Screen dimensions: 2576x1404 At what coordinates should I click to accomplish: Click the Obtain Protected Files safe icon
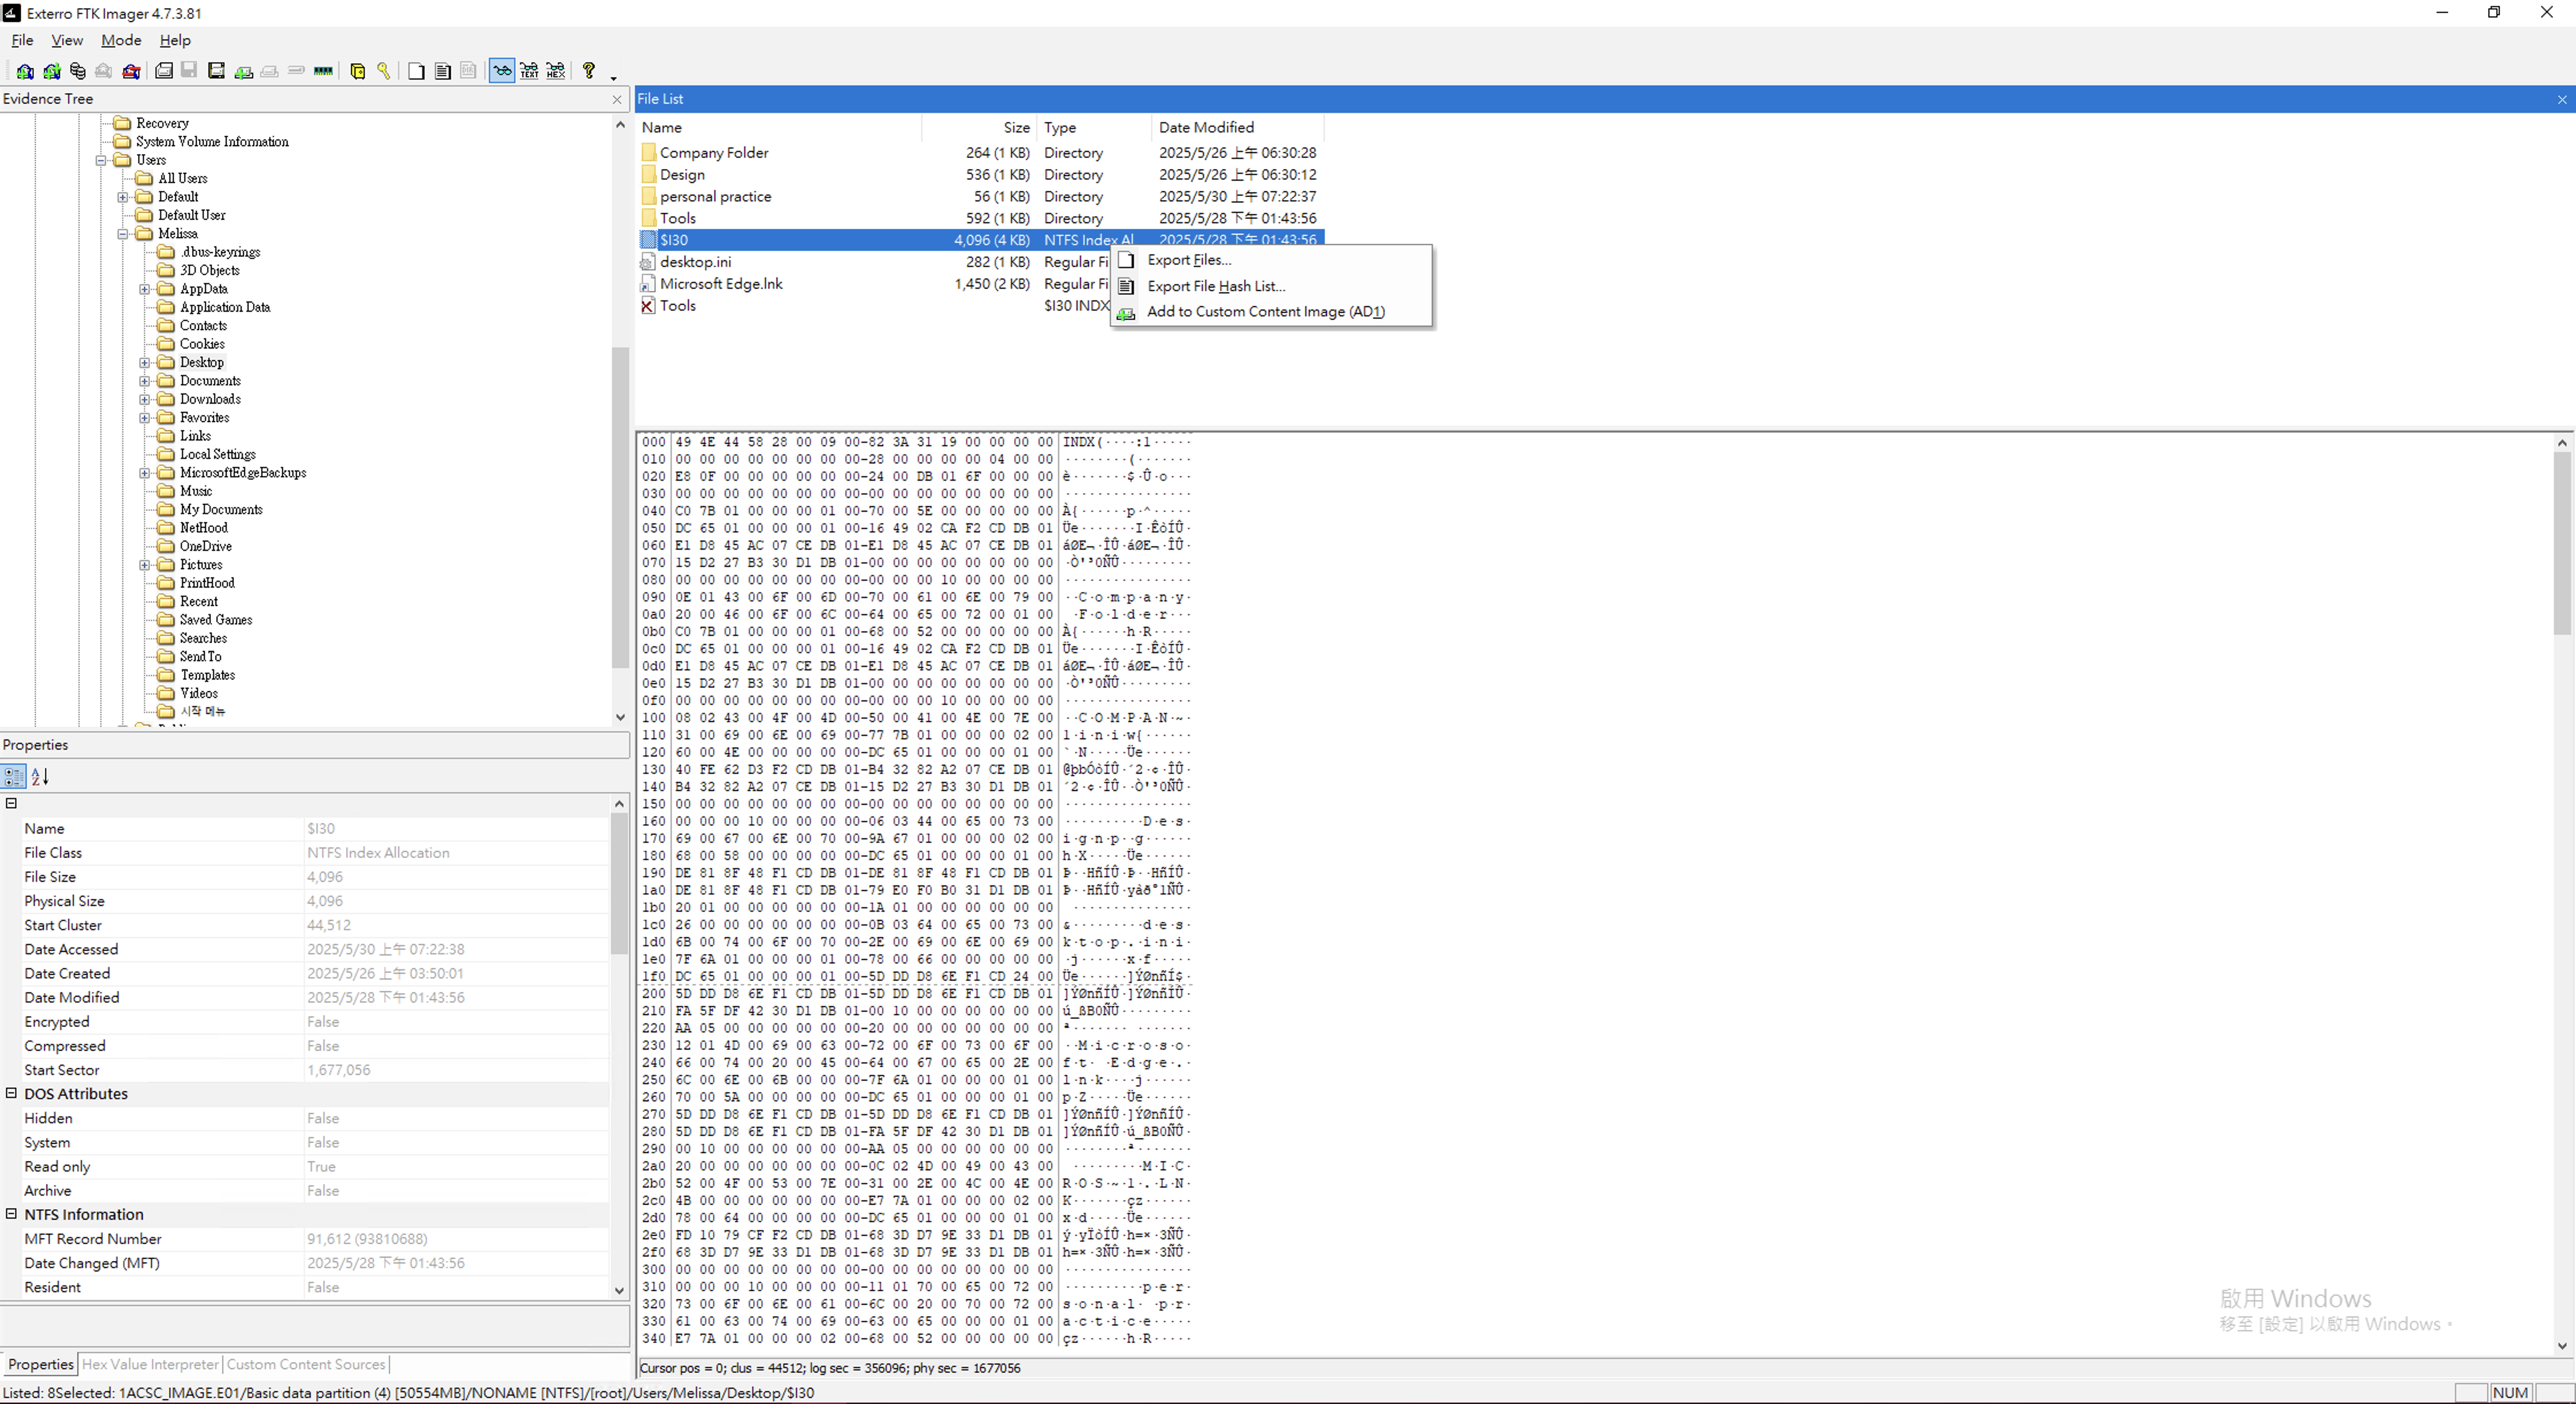point(357,71)
